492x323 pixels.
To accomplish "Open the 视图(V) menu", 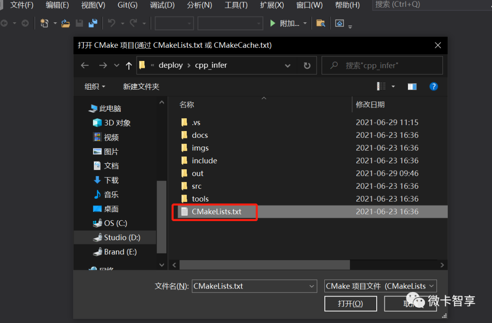I will pos(93,5).
